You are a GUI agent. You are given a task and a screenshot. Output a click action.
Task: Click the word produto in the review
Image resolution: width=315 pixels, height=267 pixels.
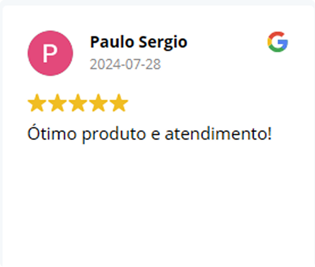pos(114,134)
